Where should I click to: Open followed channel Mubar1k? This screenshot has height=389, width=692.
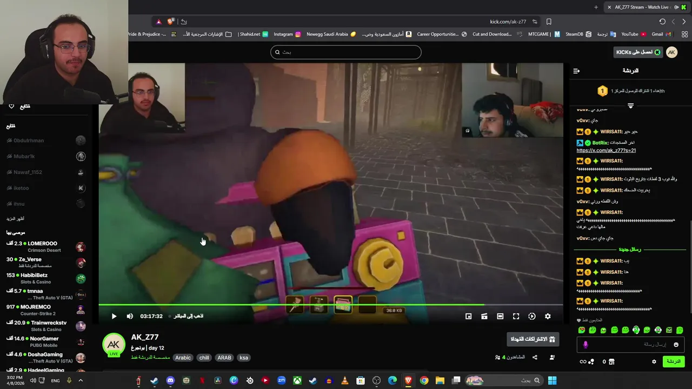46,156
